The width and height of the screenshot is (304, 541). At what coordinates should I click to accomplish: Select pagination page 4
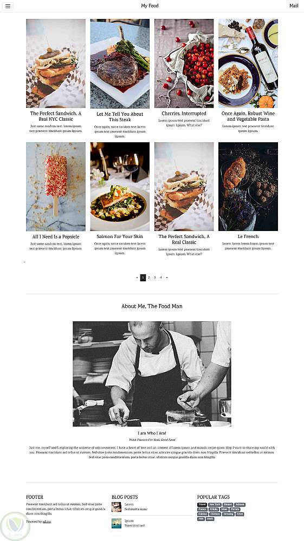tap(160, 278)
